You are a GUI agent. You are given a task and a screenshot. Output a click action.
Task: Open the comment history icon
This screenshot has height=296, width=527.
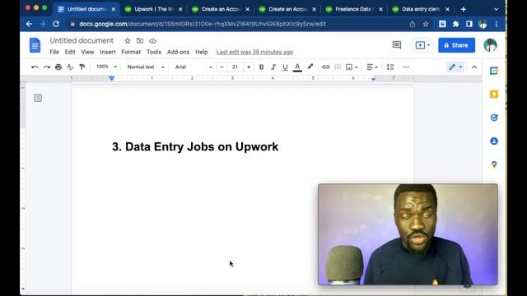click(397, 45)
